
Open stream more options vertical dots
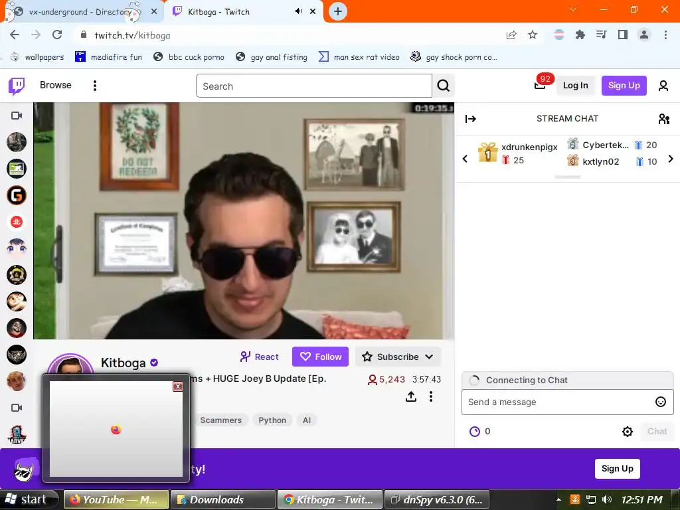click(430, 396)
